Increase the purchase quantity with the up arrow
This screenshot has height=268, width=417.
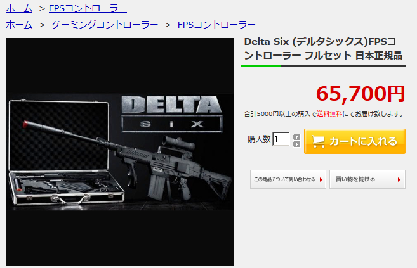[296, 137]
